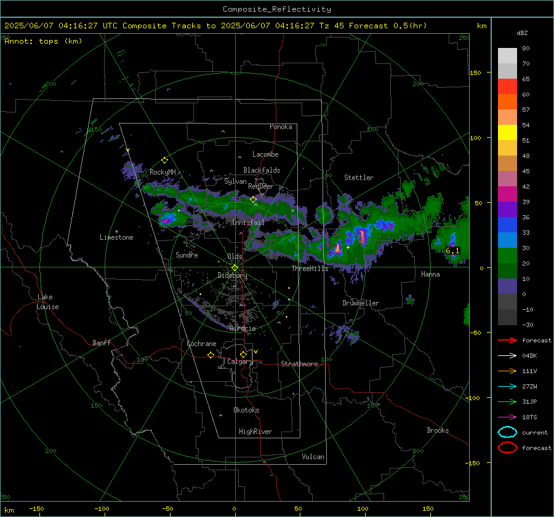554x517 pixels.
Task: Click the yellow diamond marker above Calgary
Action: pos(243,354)
